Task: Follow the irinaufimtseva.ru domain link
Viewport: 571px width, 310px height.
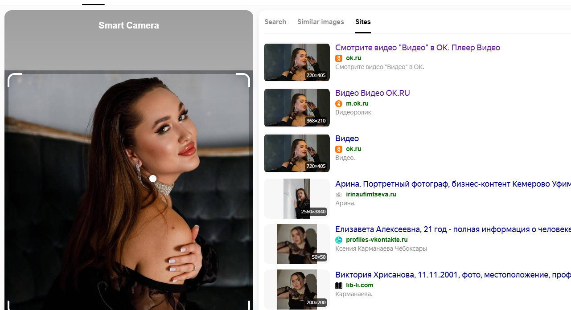Action: (x=371, y=195)
